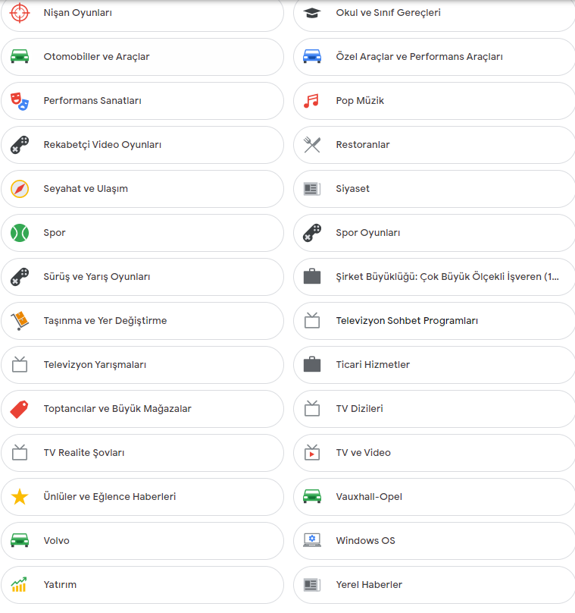Open the Otomobiller ve Araçlar label

pos(96,57)
